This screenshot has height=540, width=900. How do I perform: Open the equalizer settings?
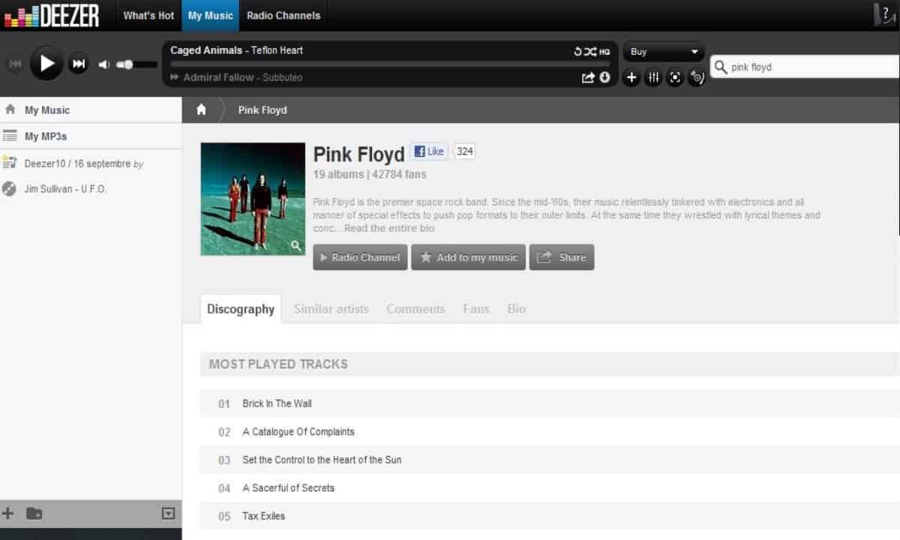tap(653, 77)
